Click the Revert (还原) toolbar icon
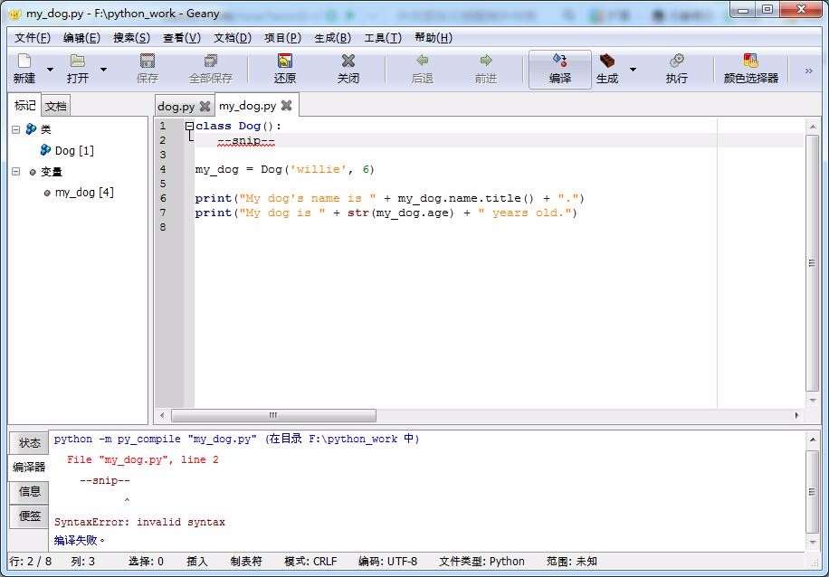 pos(285,61)
